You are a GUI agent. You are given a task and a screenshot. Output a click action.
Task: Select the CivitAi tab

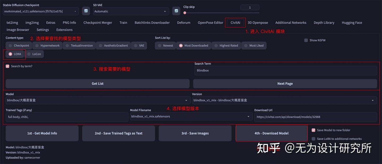235,22
